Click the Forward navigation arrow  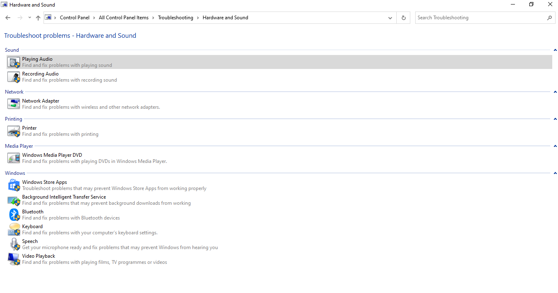(x=20, y=18)
